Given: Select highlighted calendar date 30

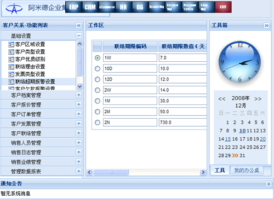Looking at the screenshot, I should click(x=235, y=156).
